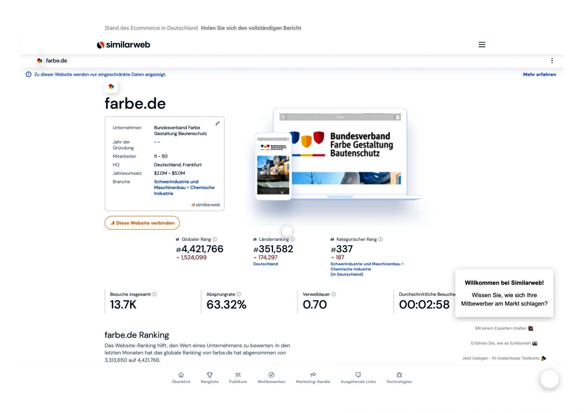This screenshot has height=413, width=584.
Task: Click the HQ value Deutschland, Frankfurt
Action: [x=178, y=165]
